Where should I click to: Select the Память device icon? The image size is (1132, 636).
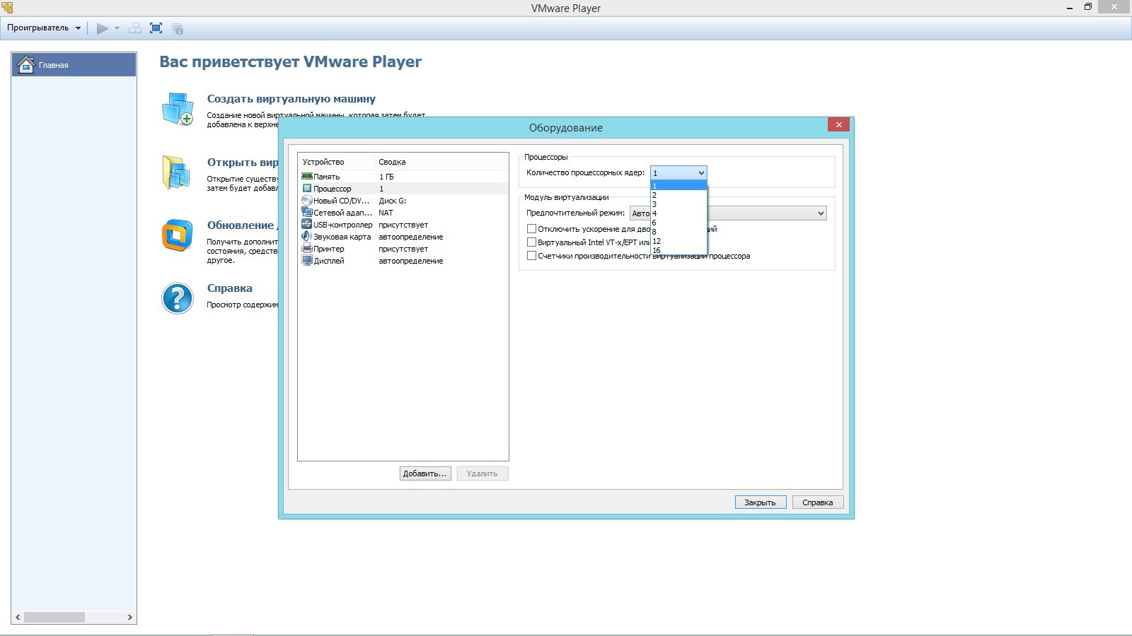click(x=307, y=176)
